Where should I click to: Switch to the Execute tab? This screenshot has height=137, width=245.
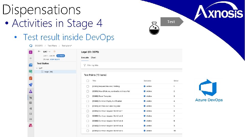coord(85,58)
